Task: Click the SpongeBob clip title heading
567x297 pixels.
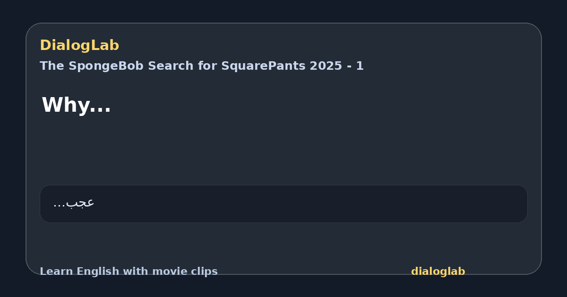Action: [202, 66]
